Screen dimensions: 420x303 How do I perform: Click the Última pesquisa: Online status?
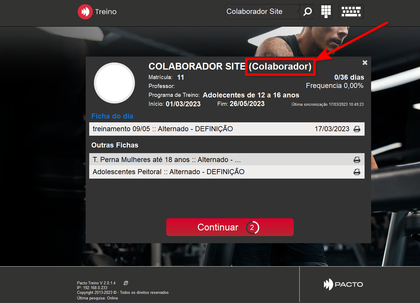98,298
